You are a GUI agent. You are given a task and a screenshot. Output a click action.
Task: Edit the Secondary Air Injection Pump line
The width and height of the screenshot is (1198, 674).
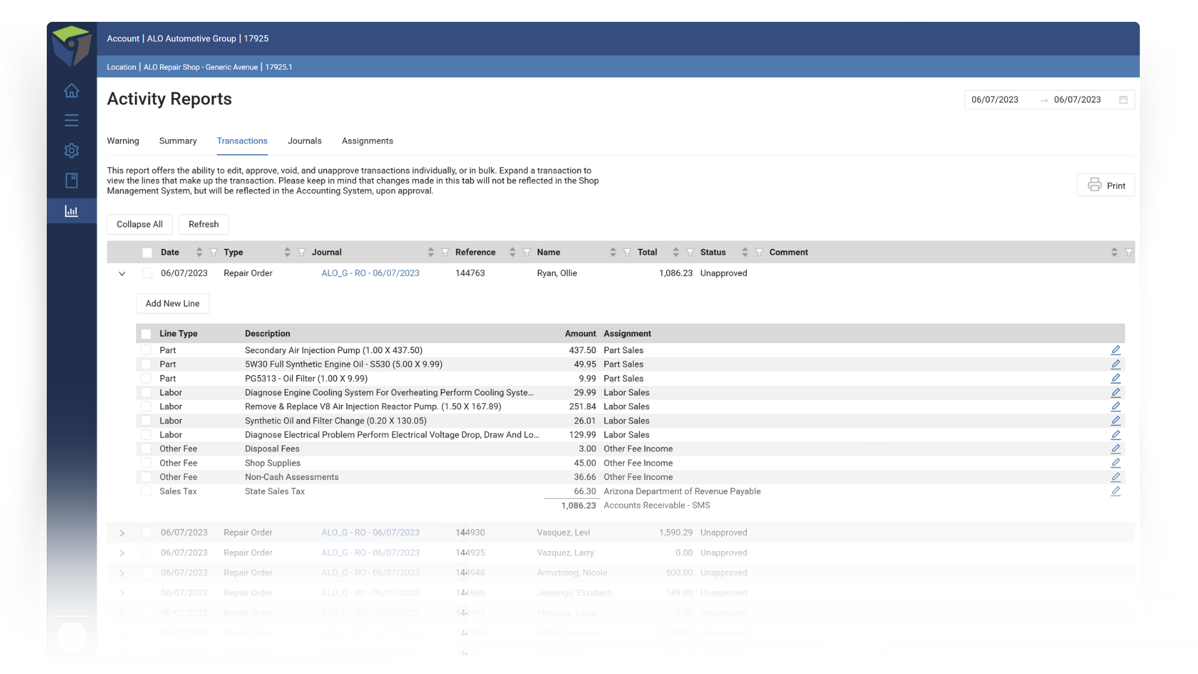[x=1116, y=350]
